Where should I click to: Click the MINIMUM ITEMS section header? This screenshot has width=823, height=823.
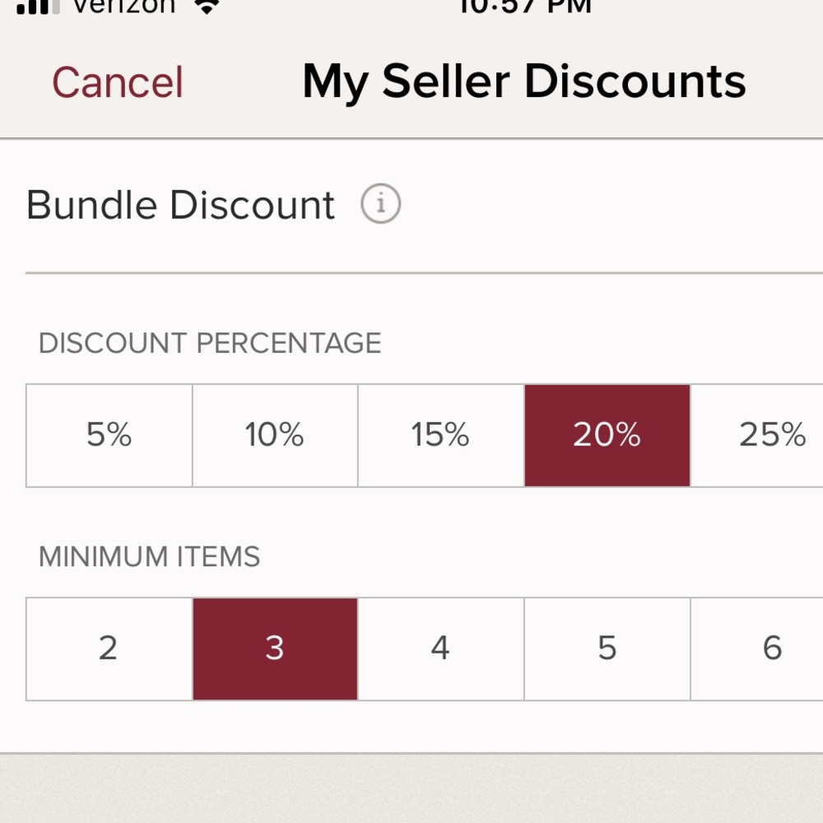149,557
